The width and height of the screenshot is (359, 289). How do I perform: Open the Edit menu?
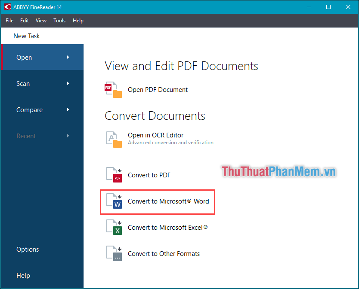pyautogui.click(x=25, y=20)
